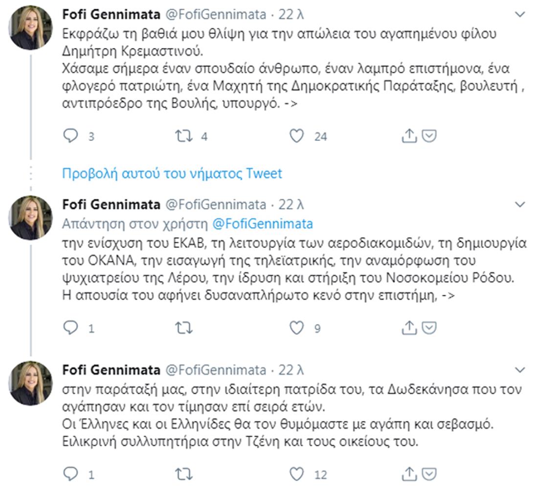Open the third tweet's more options chevron
Screen dimensions: 538x490
(521, 370)
